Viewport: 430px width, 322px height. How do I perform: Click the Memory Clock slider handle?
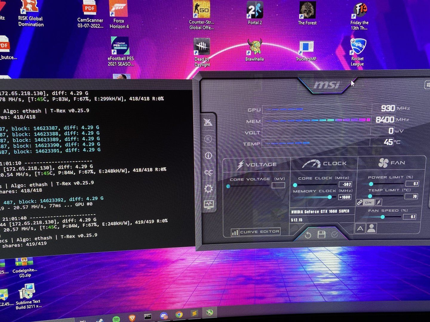coord(330,197)
